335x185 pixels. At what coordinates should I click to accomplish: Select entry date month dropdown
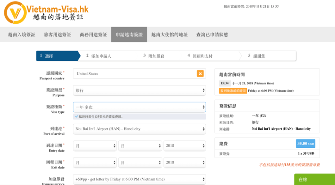click(95, 146)
